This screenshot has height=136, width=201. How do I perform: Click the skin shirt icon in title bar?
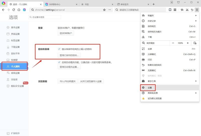click(x=178, y=2)
